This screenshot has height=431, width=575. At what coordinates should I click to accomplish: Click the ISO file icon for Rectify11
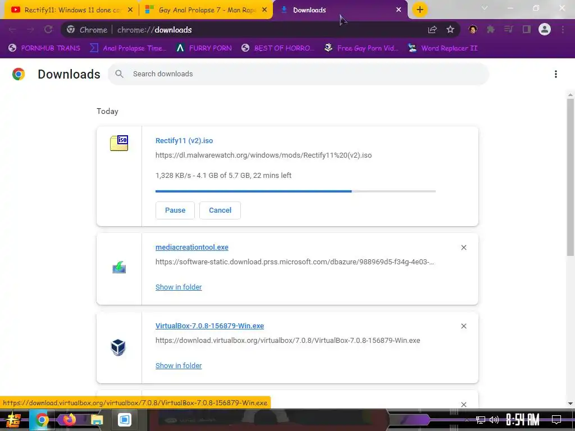coord(119,143)
